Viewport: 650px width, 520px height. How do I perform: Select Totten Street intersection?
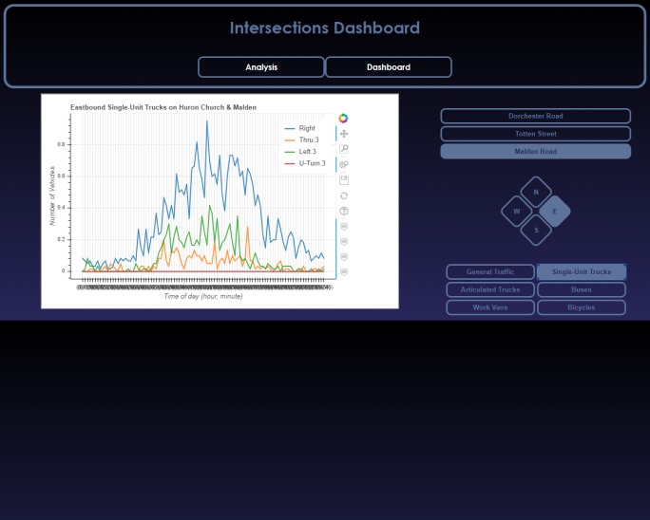(x=536, y=134)
